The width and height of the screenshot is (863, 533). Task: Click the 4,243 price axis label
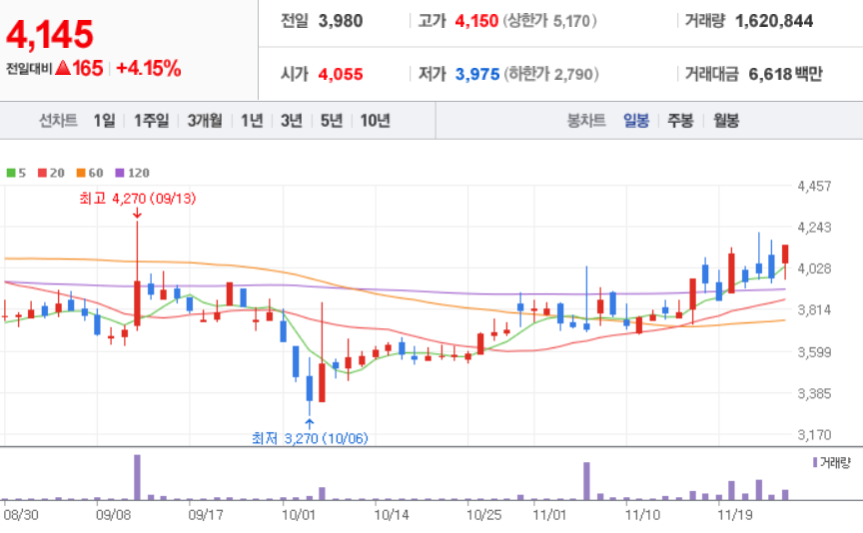click(x=815, y=228)
